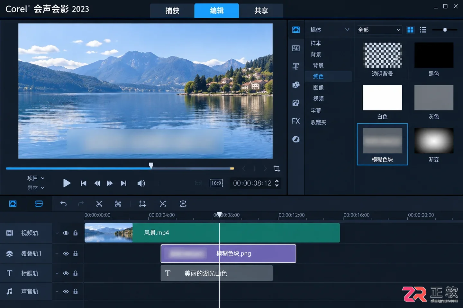Jump to the start of the project

[84, 183]
